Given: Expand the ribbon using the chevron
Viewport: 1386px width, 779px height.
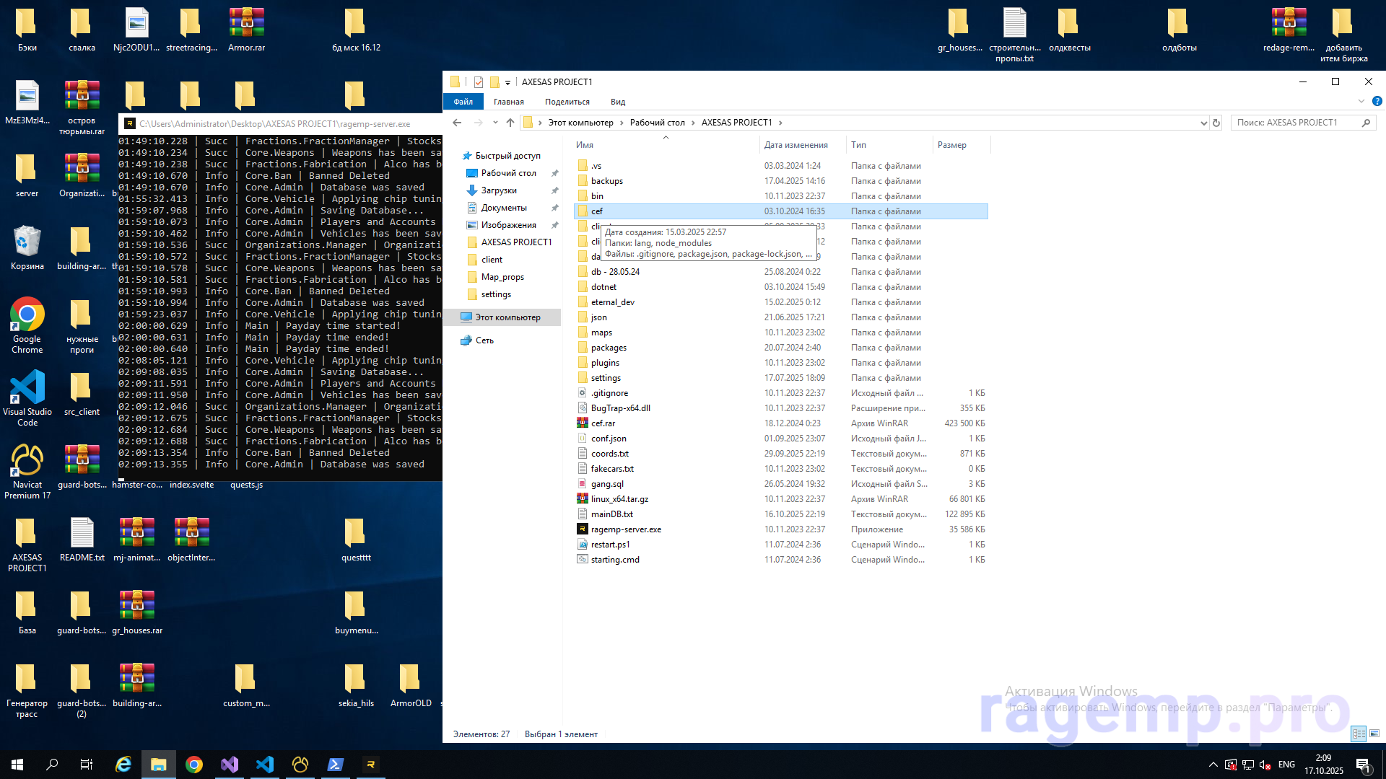Looking at the screenshot, I should tap(1361, 102).
